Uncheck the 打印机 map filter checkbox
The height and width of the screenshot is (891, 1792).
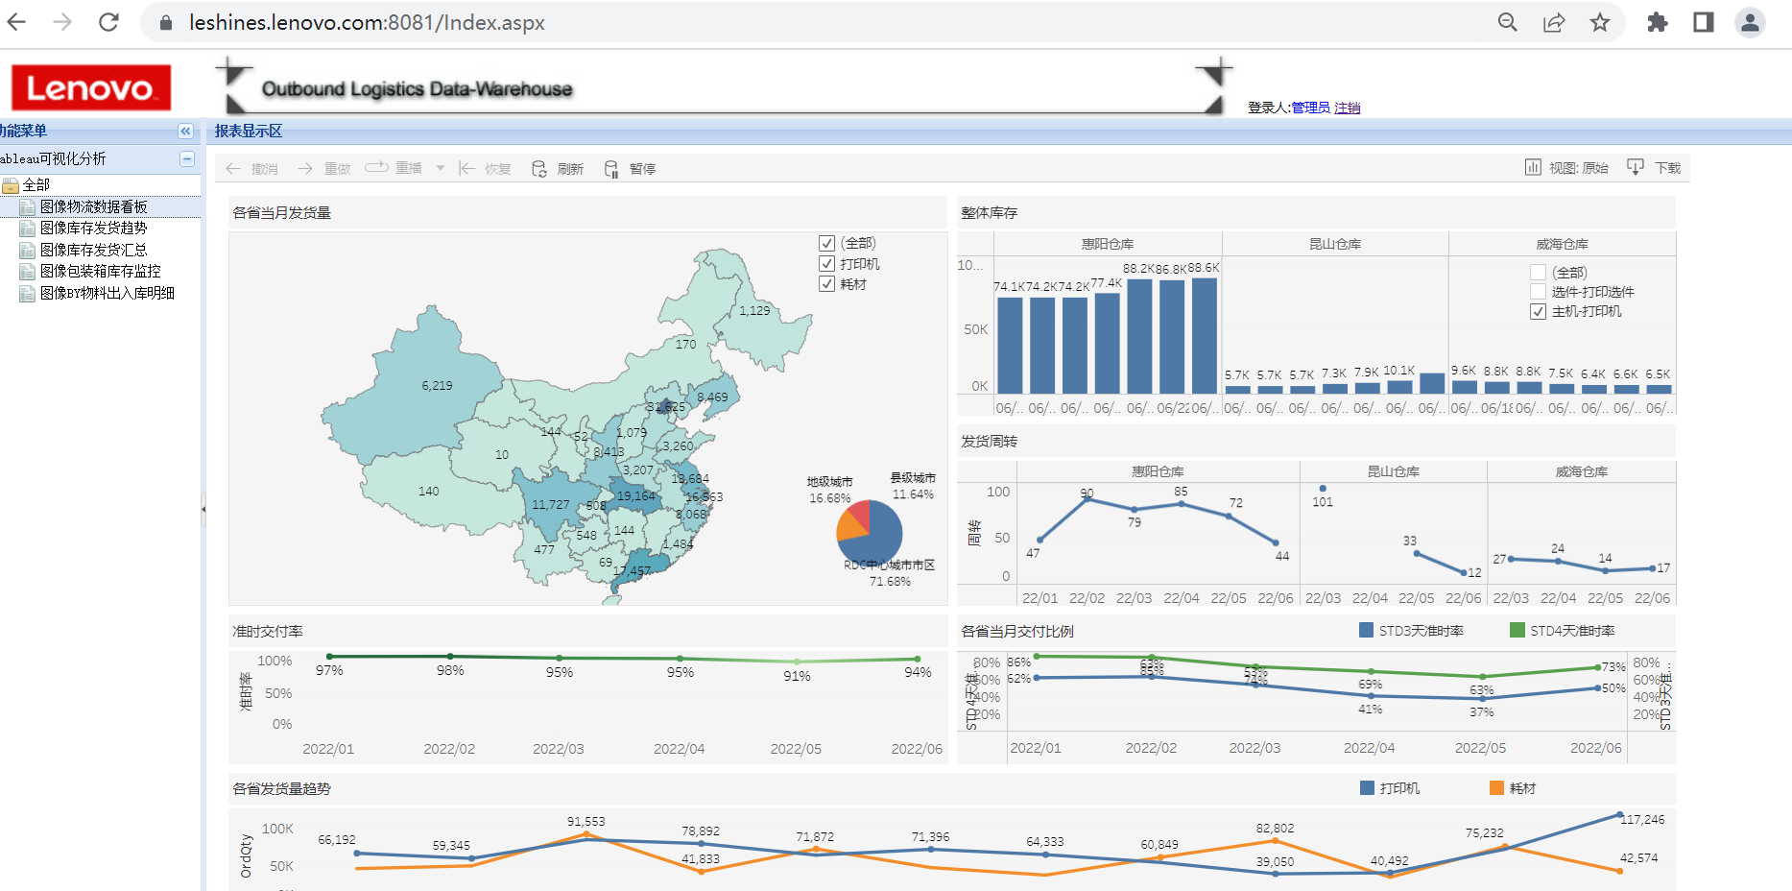pyautogui.click(x=826, y=264)
